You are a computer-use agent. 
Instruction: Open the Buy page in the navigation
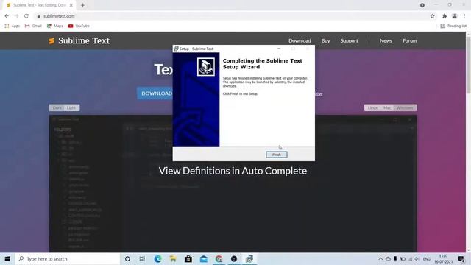(325, 41)
